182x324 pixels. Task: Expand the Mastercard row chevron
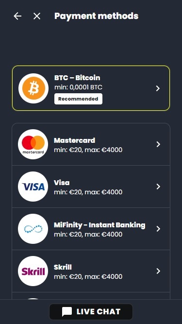point(158,144)
